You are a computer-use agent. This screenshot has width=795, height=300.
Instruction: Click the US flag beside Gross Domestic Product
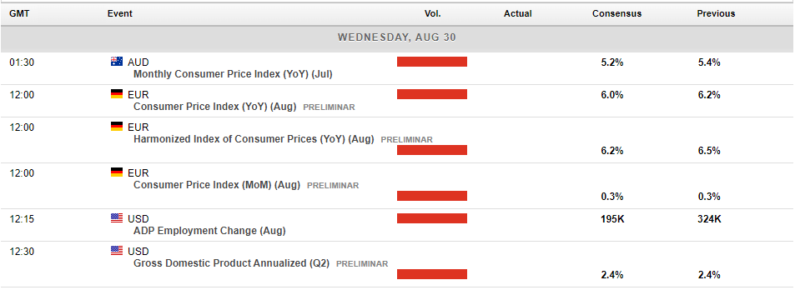point(117,250)
